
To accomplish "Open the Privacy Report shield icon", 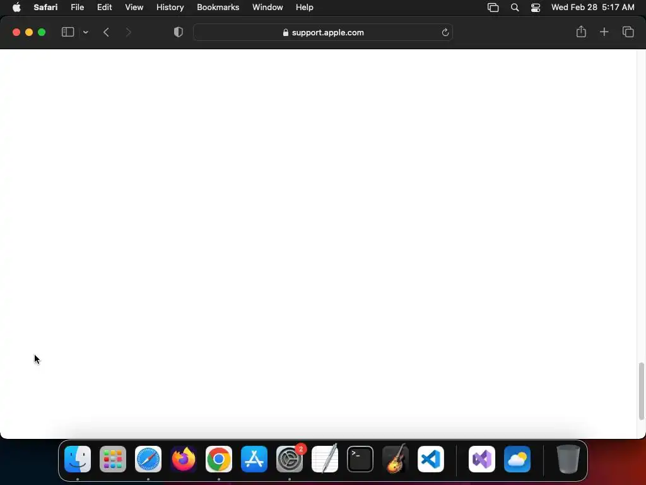I will coord(179,32).
